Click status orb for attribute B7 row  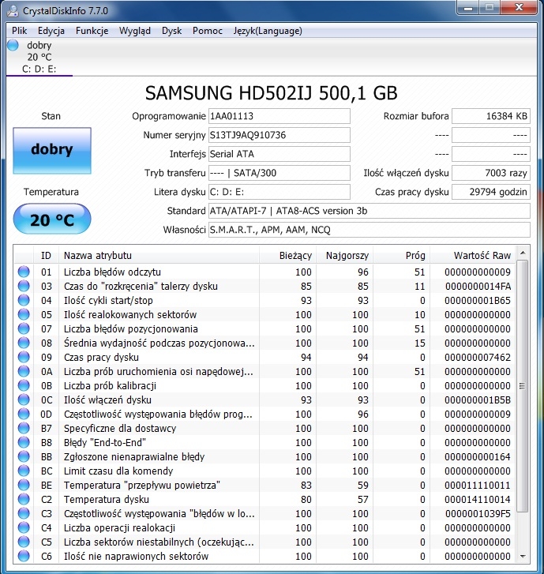[x=24, y=428]
